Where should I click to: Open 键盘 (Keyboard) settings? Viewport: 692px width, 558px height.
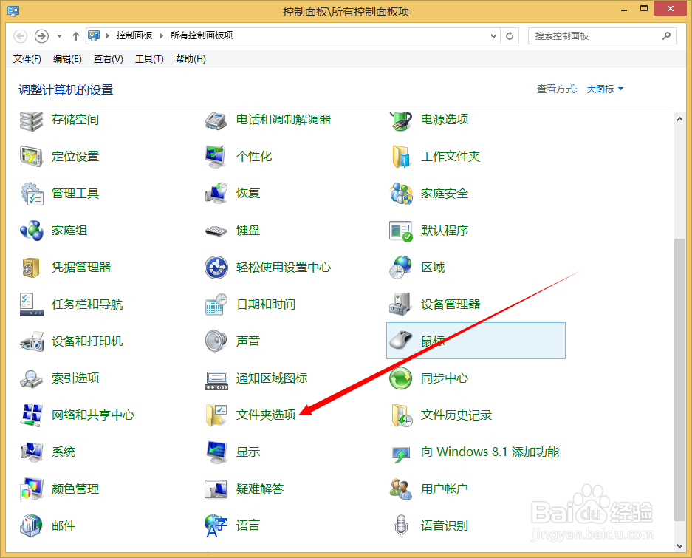[x=247, y=230]
